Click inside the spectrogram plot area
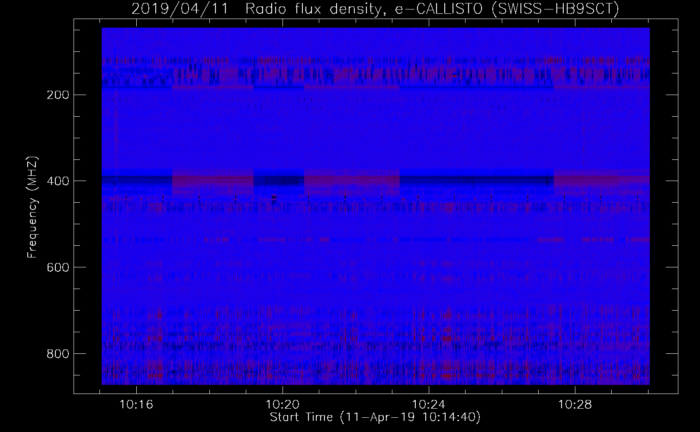Viewport: 700px width, 432px height. 376,206
